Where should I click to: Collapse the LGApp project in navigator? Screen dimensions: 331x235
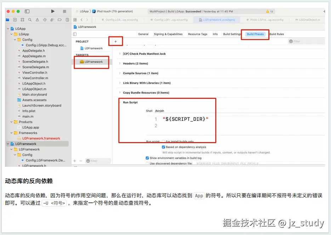(8, 29)
